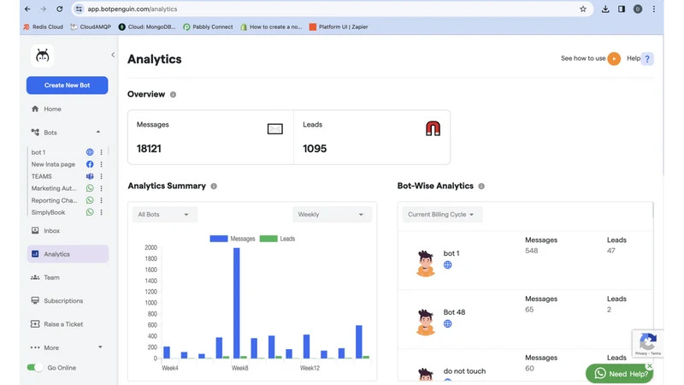The height and width of the screenshot is (385, 684).
Task: Toggle the Go Online switch
Action: click(x=35, y=368)
